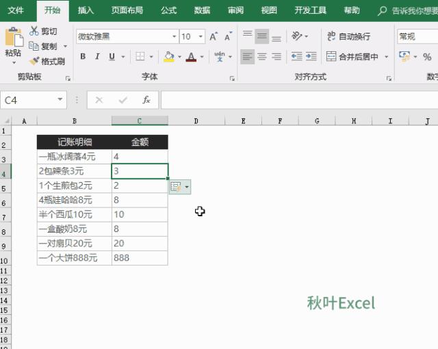Image resolution: width=438 pixels, height=349 pixels.
Task: Open the Name Box dropdown arrow
Action: (x=60, y=99)
